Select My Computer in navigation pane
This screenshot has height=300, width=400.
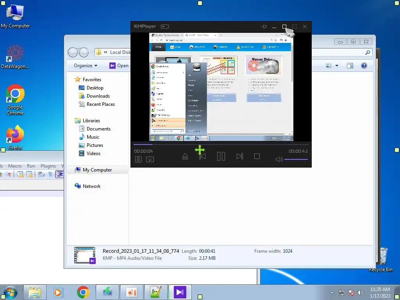tap(97, 170)
